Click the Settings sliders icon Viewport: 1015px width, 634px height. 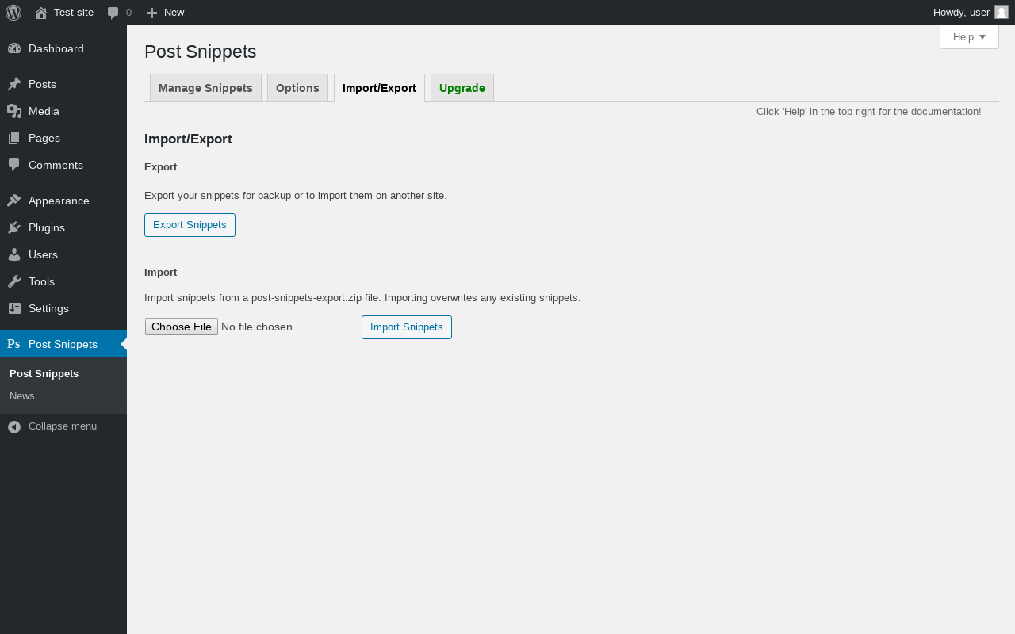(14, 308)
